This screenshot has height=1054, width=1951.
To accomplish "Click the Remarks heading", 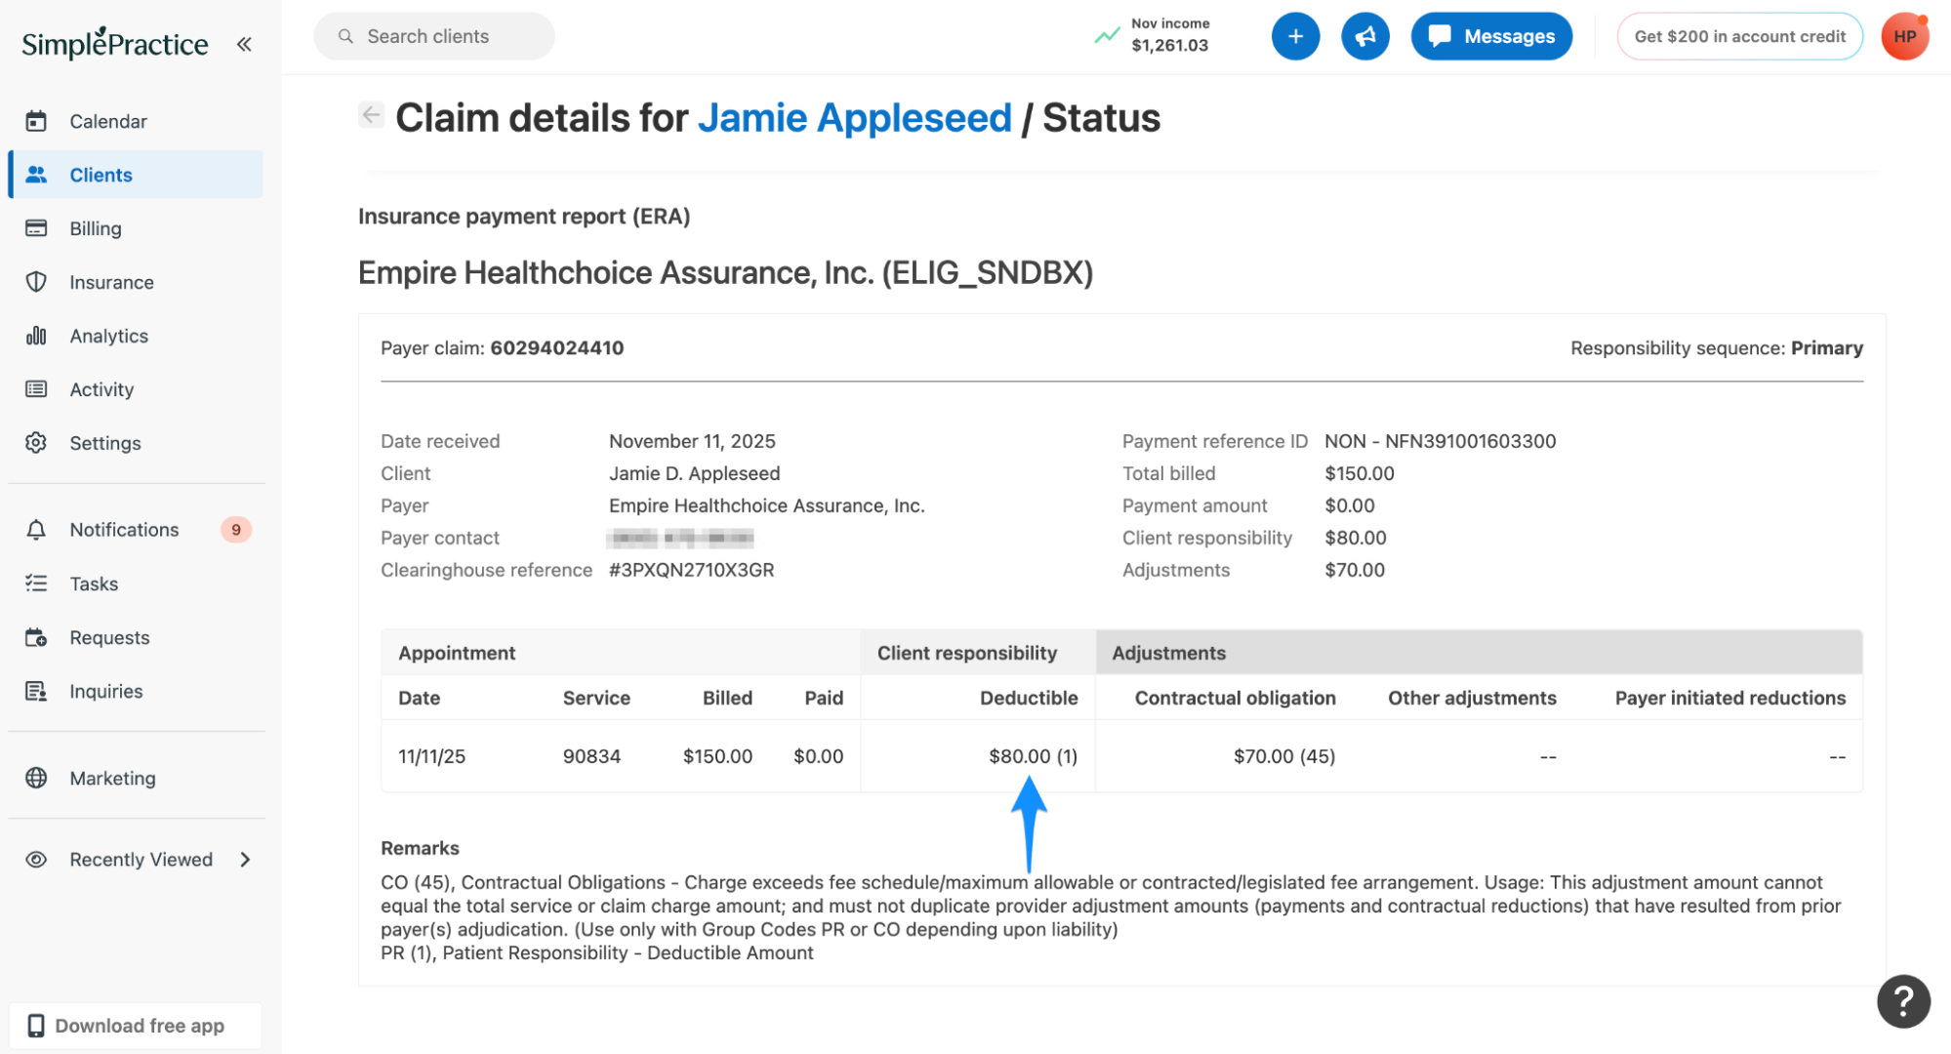I will click(x=420, y=848).
